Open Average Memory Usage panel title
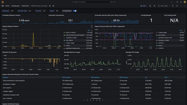187x105 pixels. pyautogui.click(x=72, y=52)
